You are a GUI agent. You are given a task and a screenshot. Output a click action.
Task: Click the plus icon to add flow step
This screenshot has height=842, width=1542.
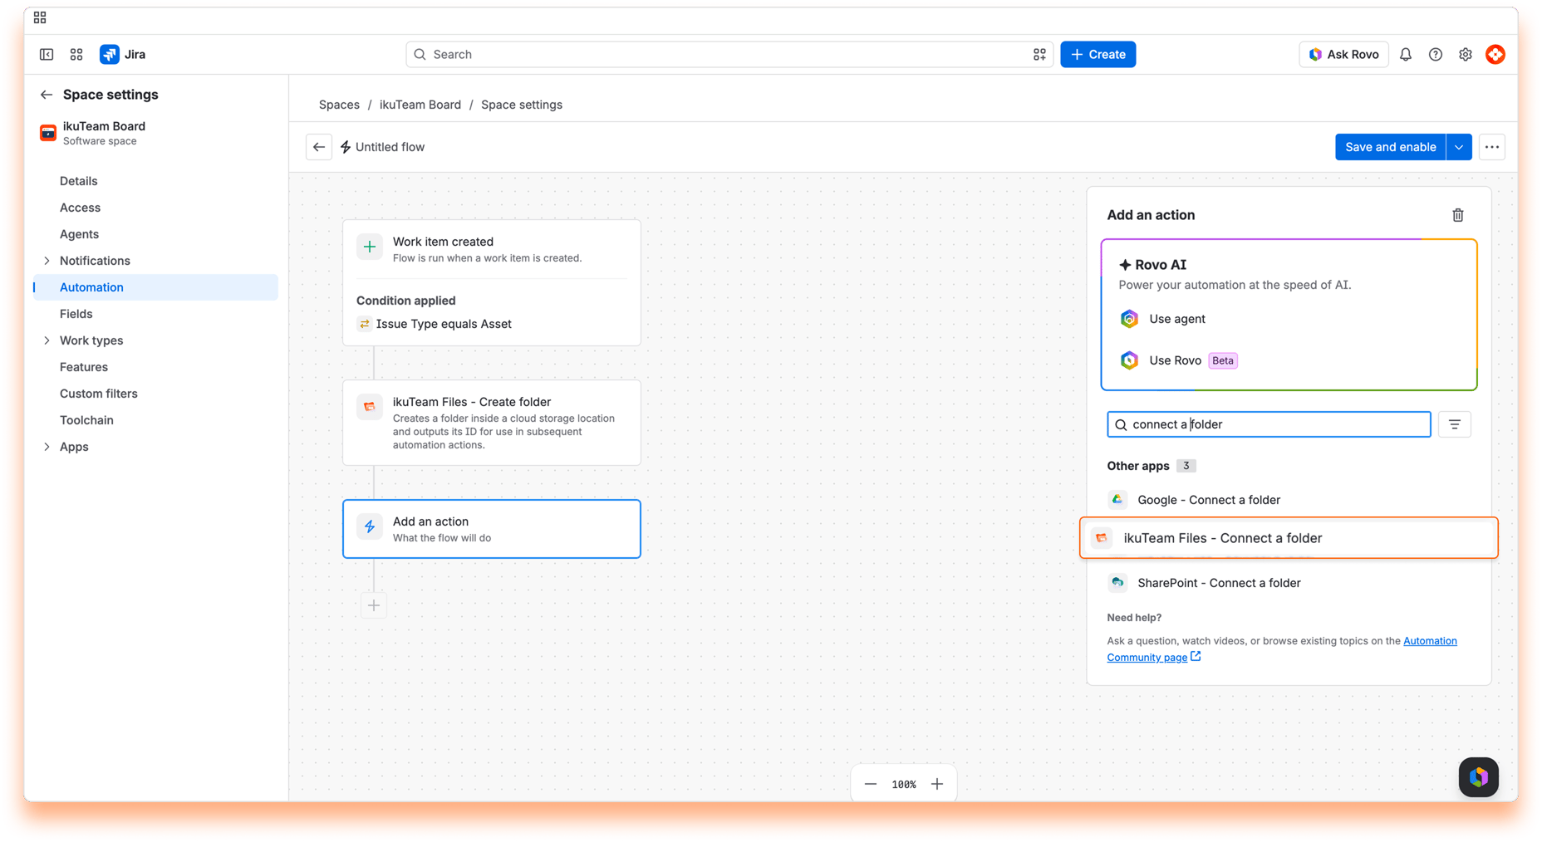[x=374, y=605]
